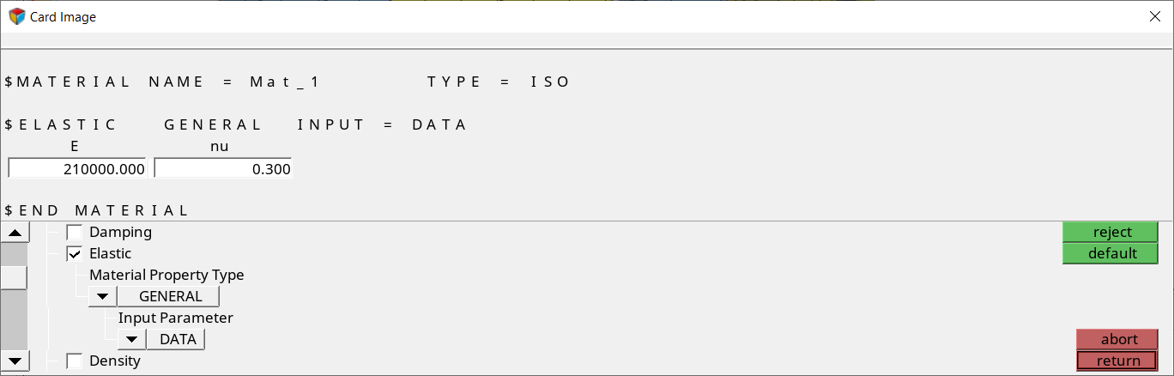Close the Card Image window

1155,16
